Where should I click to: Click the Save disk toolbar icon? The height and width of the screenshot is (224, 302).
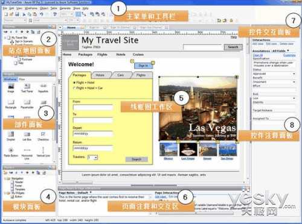[x=17, y=14]
